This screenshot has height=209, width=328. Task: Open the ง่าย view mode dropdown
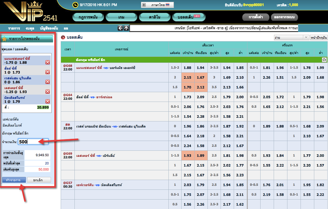(291, 38)
